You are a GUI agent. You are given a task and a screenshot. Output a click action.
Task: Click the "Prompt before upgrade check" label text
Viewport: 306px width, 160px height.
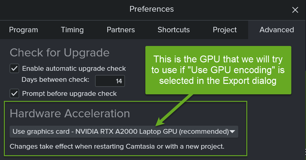(70, 93)
